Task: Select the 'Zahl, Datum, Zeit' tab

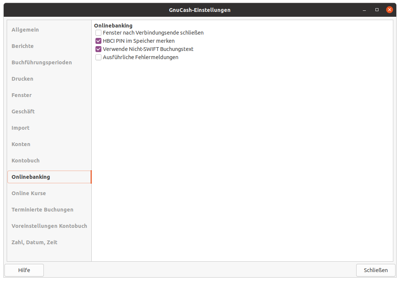Action: pos(35,242)
